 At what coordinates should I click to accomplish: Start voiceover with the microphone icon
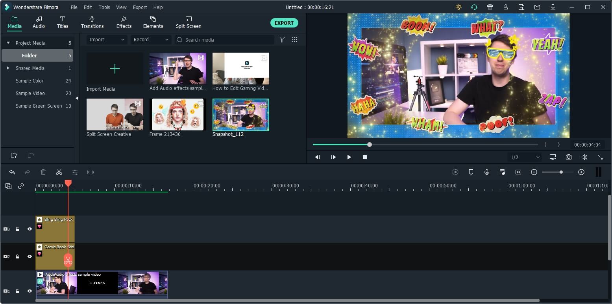[x=487, y=172]
